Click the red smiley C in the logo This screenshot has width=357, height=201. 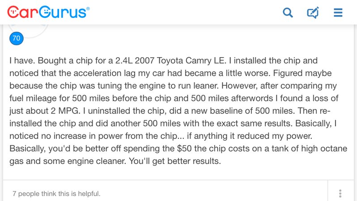13,12
